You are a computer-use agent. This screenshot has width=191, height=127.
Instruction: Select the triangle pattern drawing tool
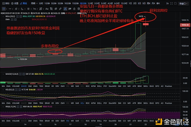click(x=22, y=9)
